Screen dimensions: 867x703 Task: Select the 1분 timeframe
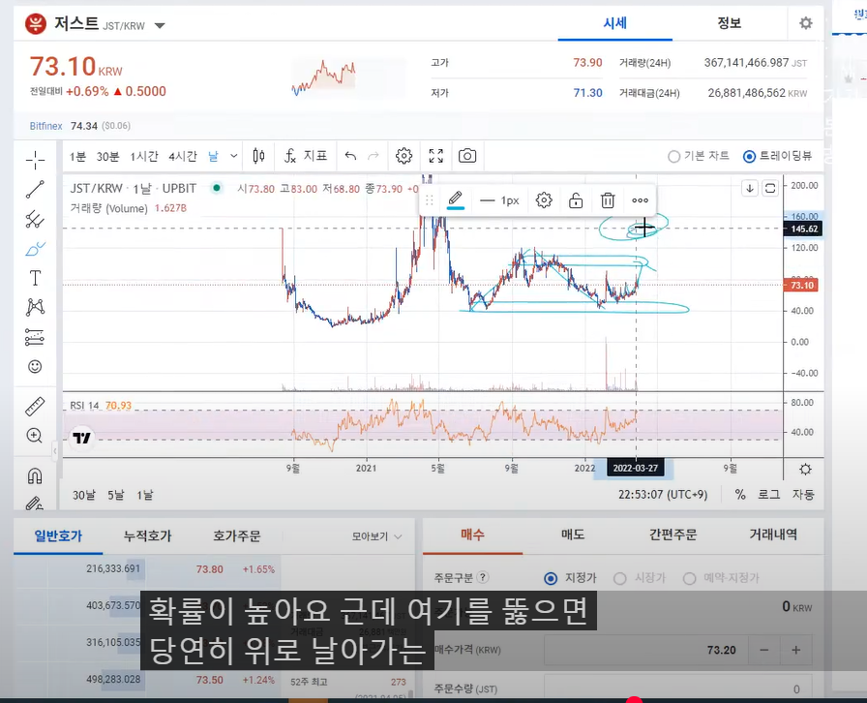(77, 157)
